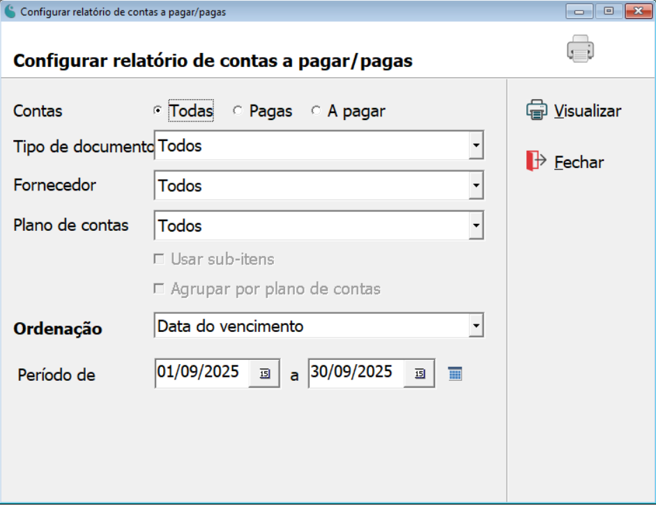
Task: Click the application logo in the title bar
Action: click(10, 10)
